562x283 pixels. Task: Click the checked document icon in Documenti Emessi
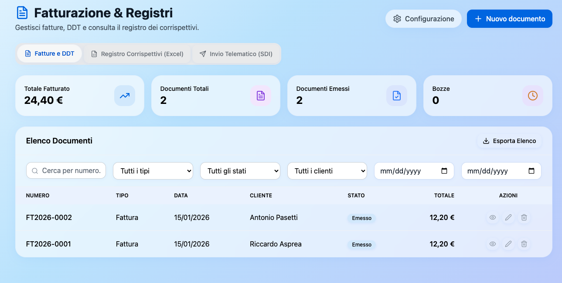click(397, 96)
